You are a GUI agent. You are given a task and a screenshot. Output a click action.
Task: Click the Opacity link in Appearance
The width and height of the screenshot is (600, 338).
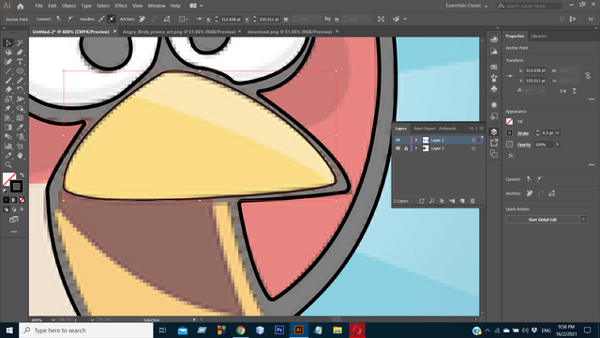point(524,145)
